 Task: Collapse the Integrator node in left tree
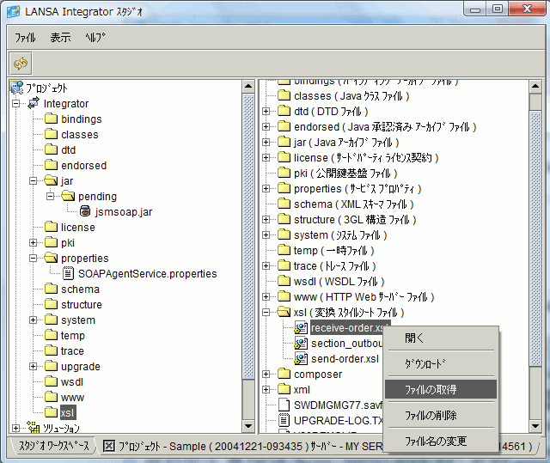[x=16, y=104]
